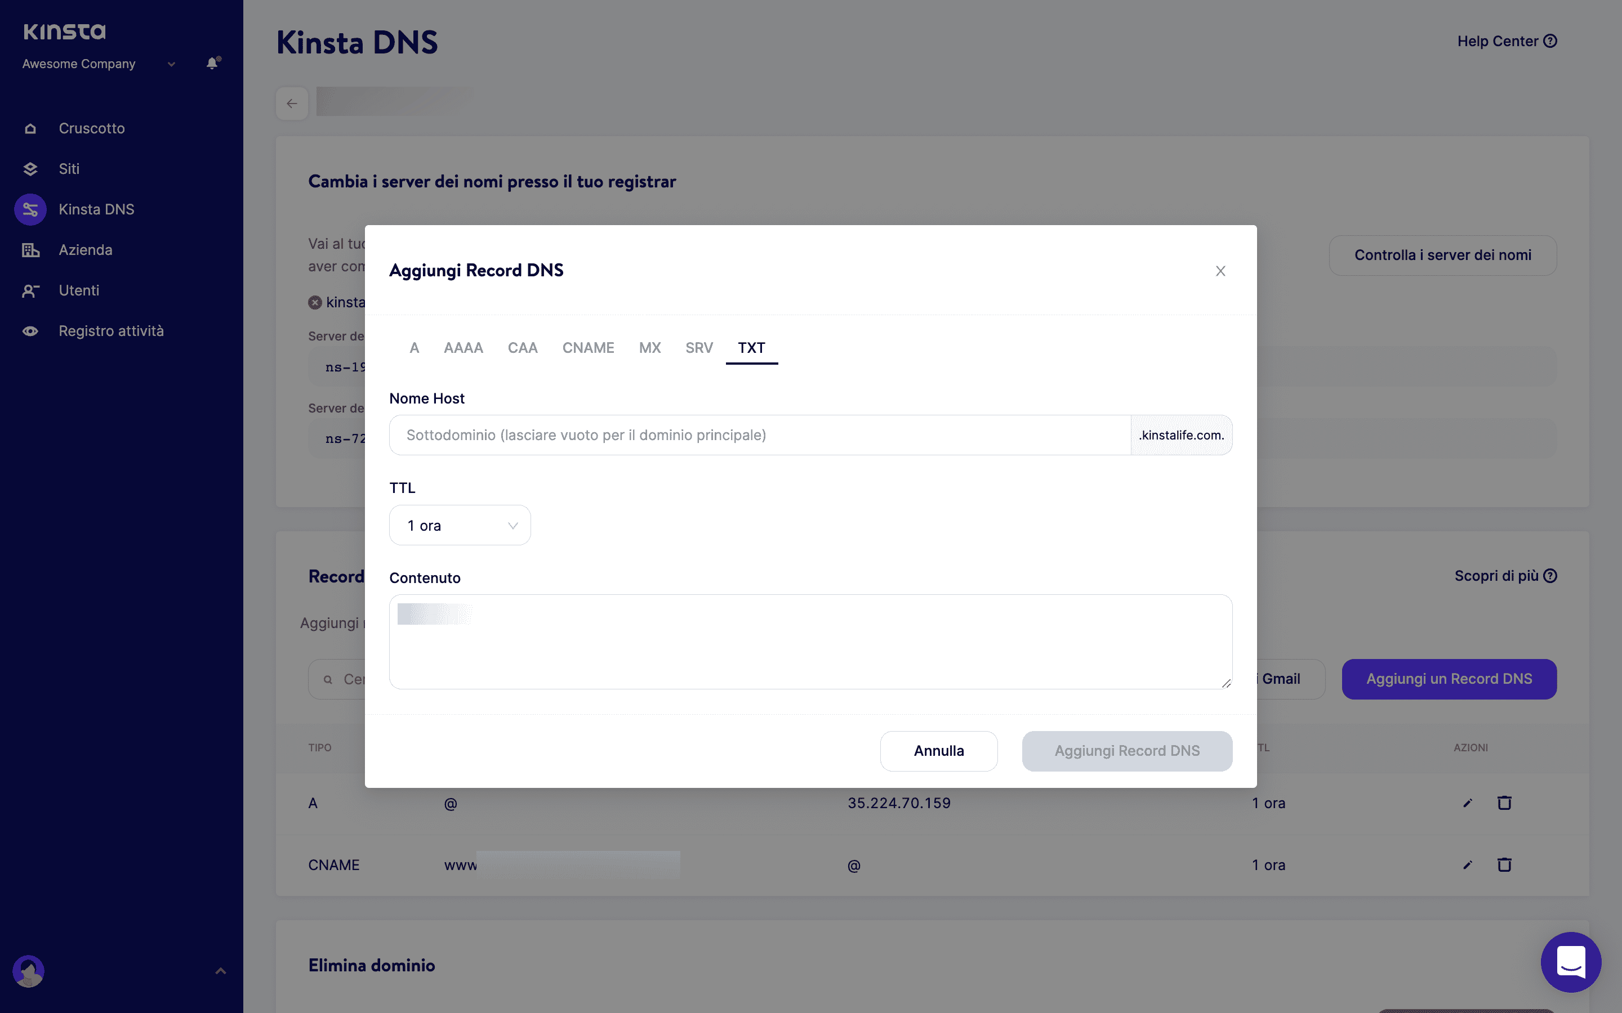Select the MX record type tab

(649, 348)
